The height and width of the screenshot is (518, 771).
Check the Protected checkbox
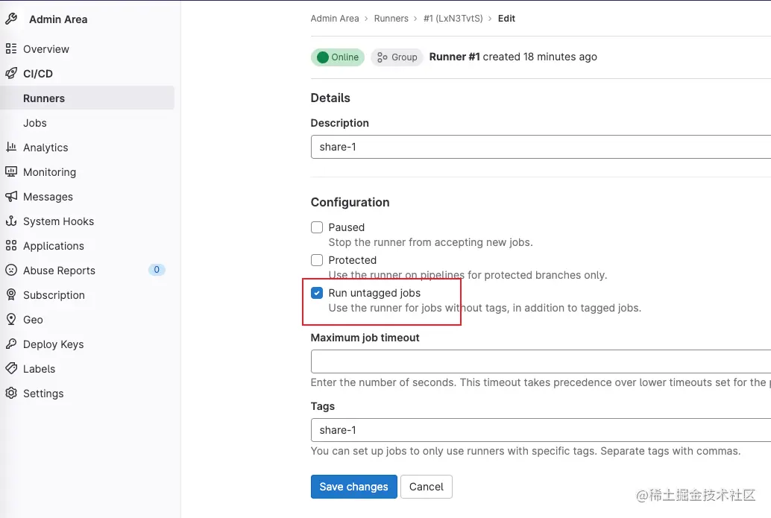[317, 260]
